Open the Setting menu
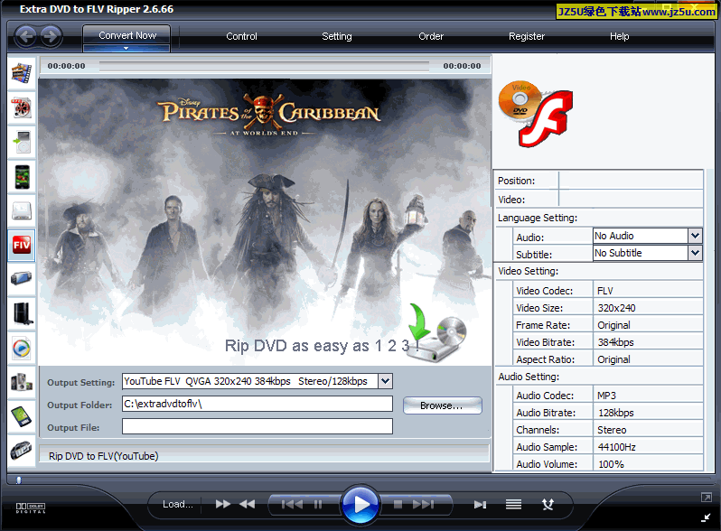The height and width of the screenshot is (531, 721). pyautogui.click(x=337, y=36)
